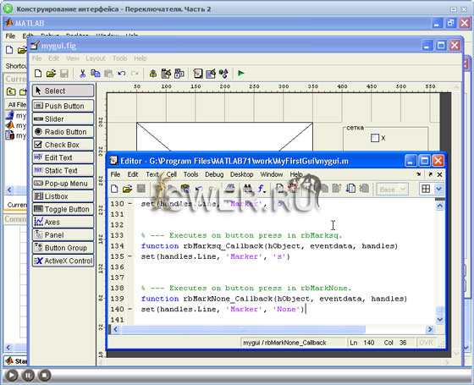Click Editor vertical scroll up arrow
Screen dimensions: 474x385
click(x=440, y=206)
